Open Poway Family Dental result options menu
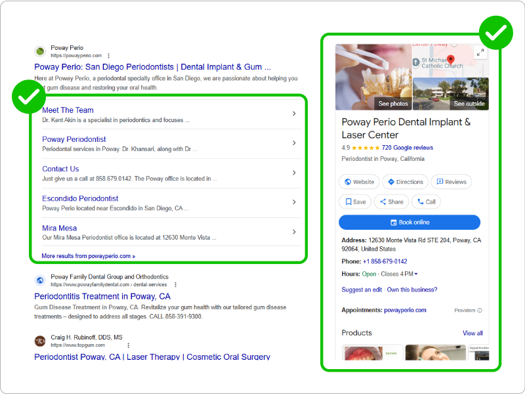The height and width of the screenshot is (394, 525). click(x=175, y=284)
